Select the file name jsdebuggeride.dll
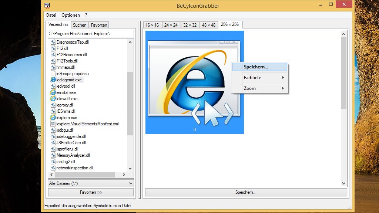The height and width of the screenshot is (213, 379). pos(71,136)
